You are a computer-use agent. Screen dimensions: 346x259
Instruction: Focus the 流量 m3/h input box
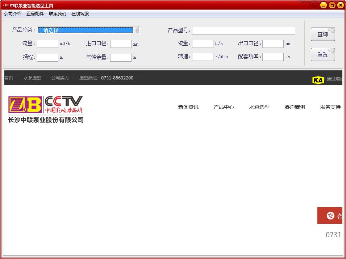click(x=47, y=44)
